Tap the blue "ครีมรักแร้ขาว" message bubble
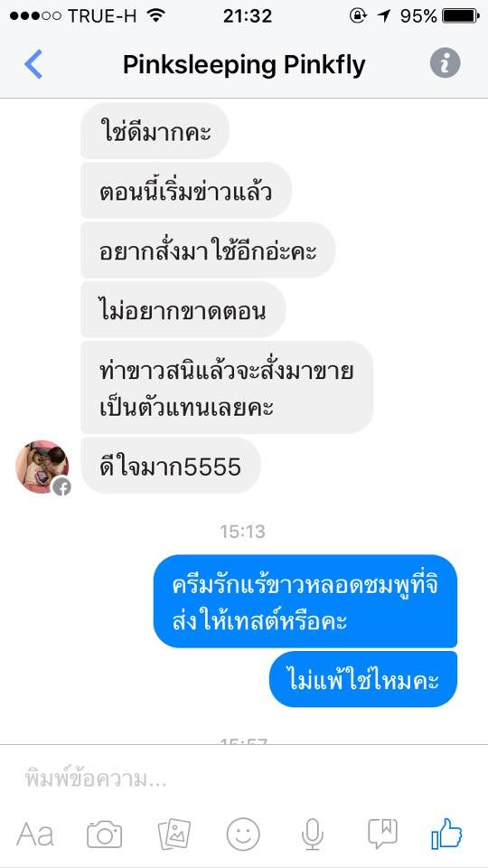This screenshot has height=868, width=488. click(x=305, y=601)
